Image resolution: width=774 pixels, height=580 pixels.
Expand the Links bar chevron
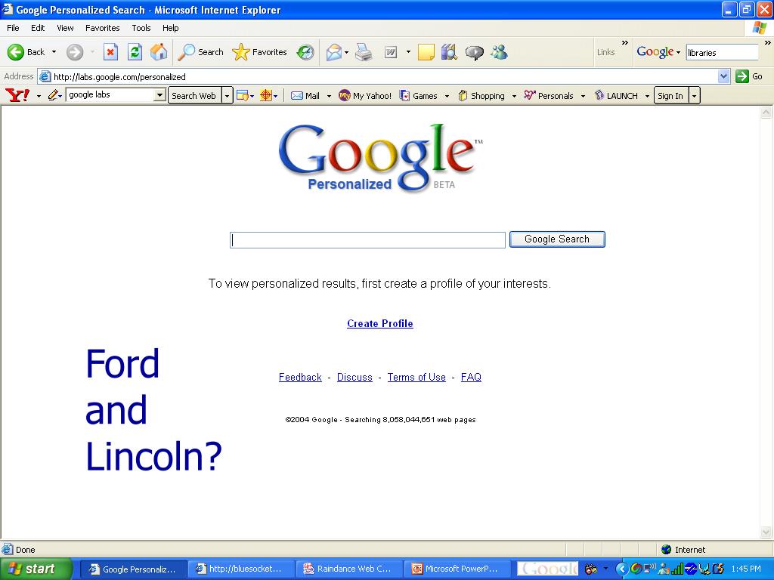tap(625, 43)
